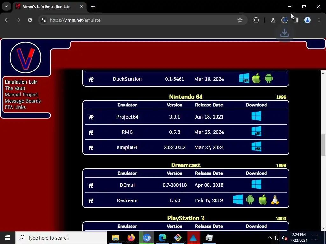
Task: Download simple64 Windows x64 build
Action: coord(256,146)
